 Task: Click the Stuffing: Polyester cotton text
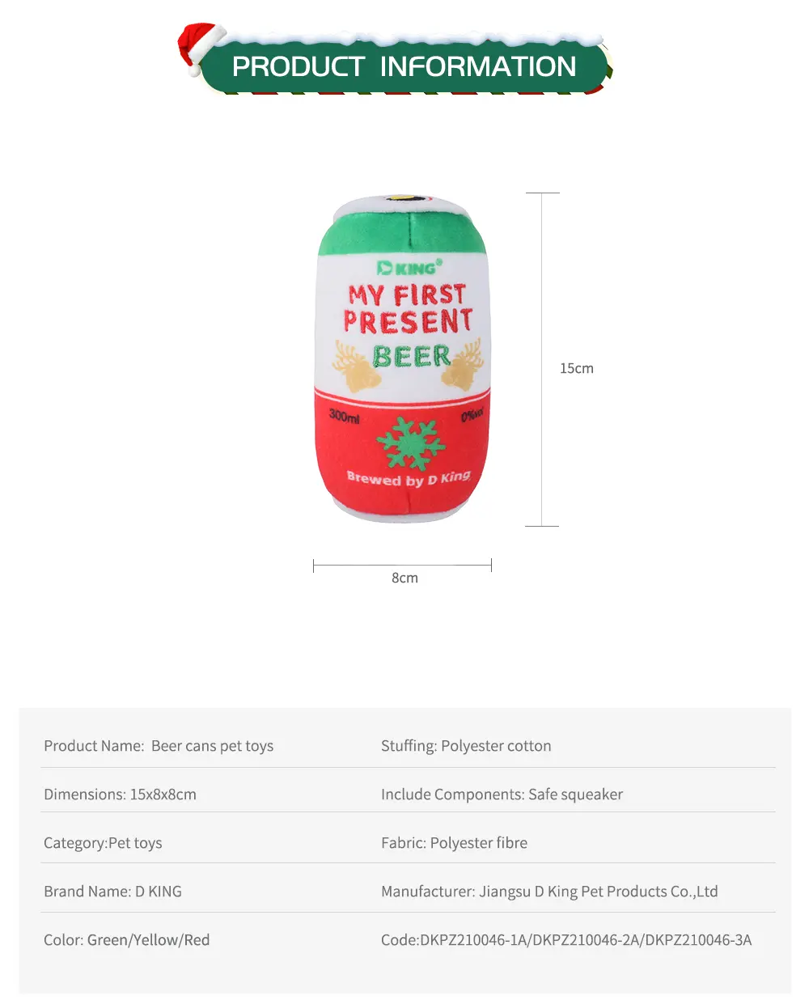(466, 746)
